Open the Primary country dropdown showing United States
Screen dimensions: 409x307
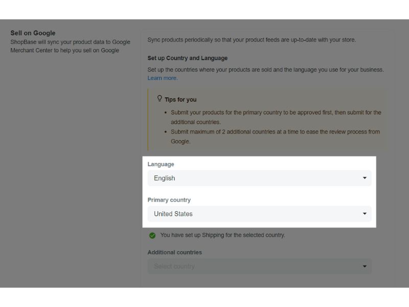click(259, 214)
